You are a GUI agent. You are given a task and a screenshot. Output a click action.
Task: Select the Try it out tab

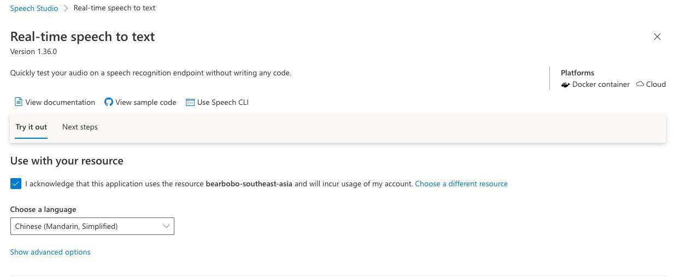[x=31, y=127]
